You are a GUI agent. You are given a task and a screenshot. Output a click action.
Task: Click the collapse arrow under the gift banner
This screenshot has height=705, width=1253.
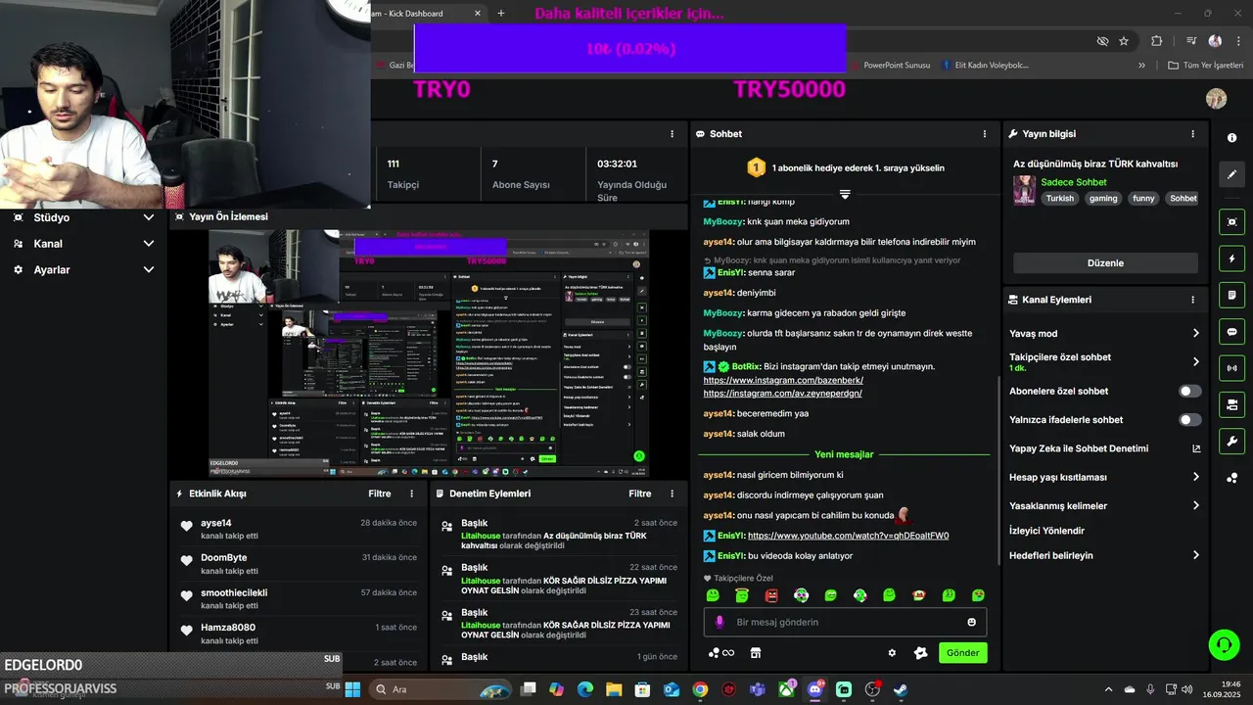(845, 194)
